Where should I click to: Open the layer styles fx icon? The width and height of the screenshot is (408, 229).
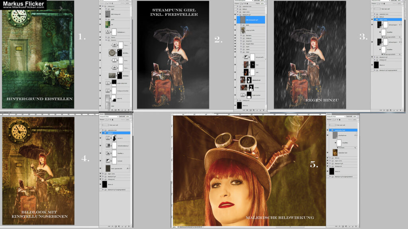click(x=112, y=226)
